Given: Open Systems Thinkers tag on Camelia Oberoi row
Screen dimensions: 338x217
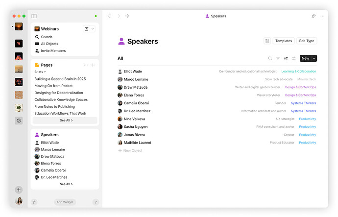Looking at the screenshot, I should tap(304, 103).
